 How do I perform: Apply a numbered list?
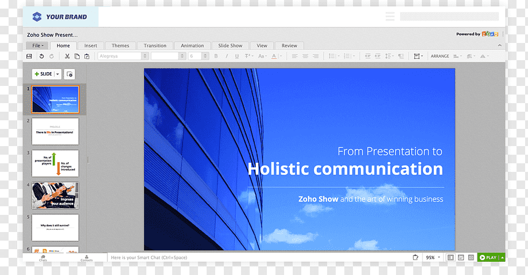click(347, 56)
